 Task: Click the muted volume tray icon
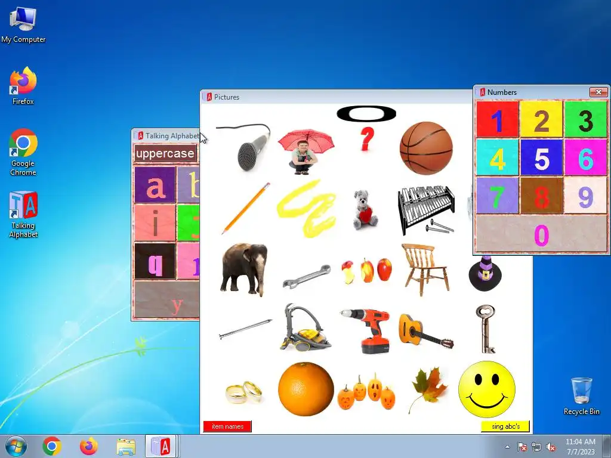point(551,447)
